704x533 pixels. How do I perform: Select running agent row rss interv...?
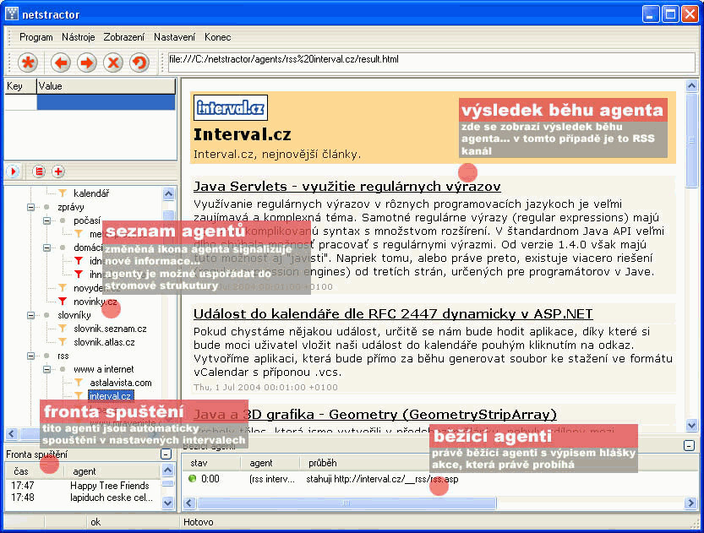pyautogui.click(x=323, y=479)
